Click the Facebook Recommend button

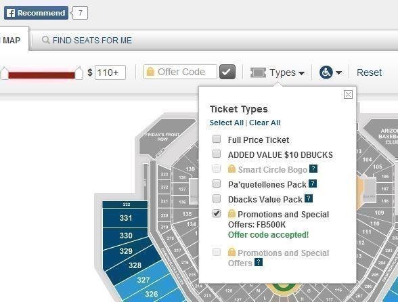click(x=36, y=13)
